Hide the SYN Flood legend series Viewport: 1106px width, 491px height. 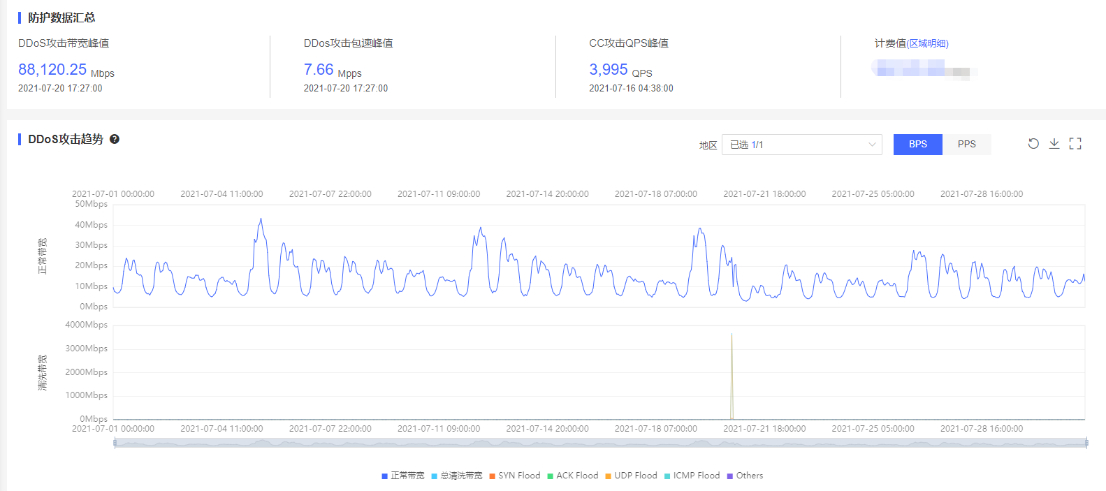[515, 476]
